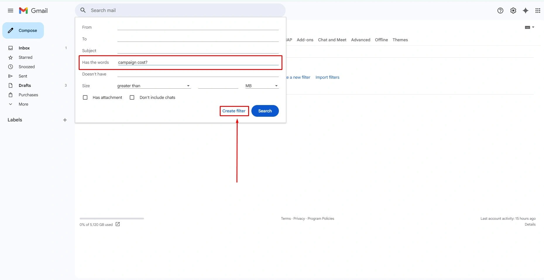This screenshot has width=544, height=280.
Task: Compose a new email
Action: coord(23,30)
